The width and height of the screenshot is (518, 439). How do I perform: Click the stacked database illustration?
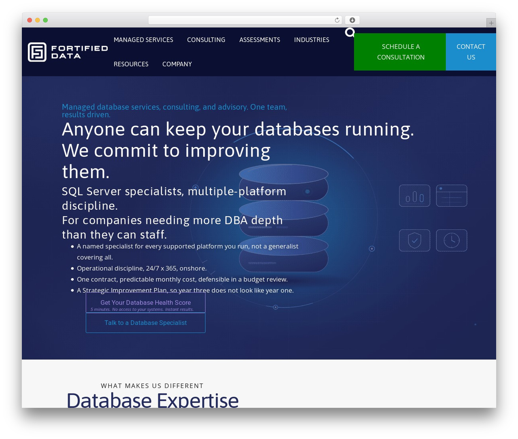coord(283,218)
